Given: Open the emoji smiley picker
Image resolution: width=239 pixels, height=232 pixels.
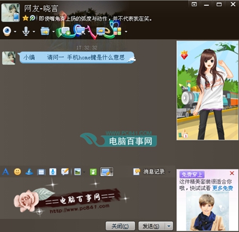Looking at the screenshot, I should point(17,172).
